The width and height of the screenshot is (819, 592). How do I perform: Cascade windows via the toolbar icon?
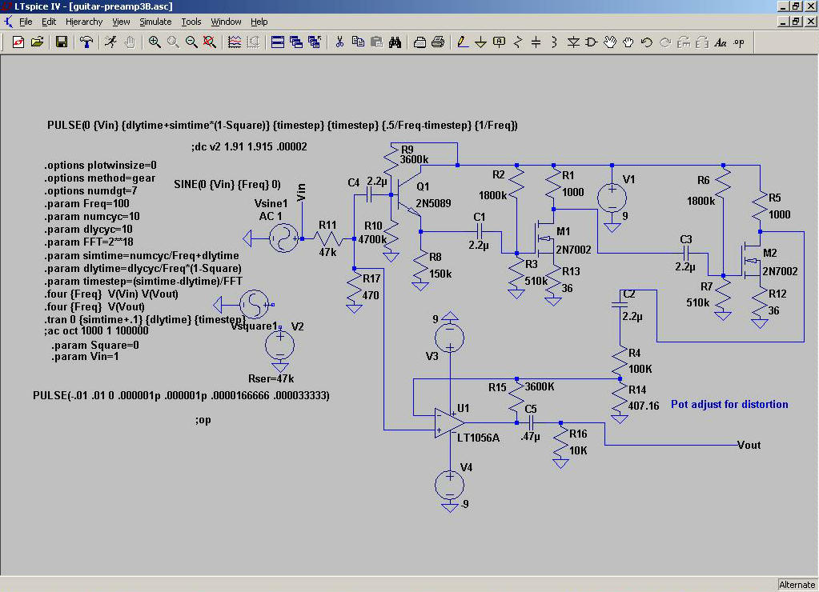[296, 42]
